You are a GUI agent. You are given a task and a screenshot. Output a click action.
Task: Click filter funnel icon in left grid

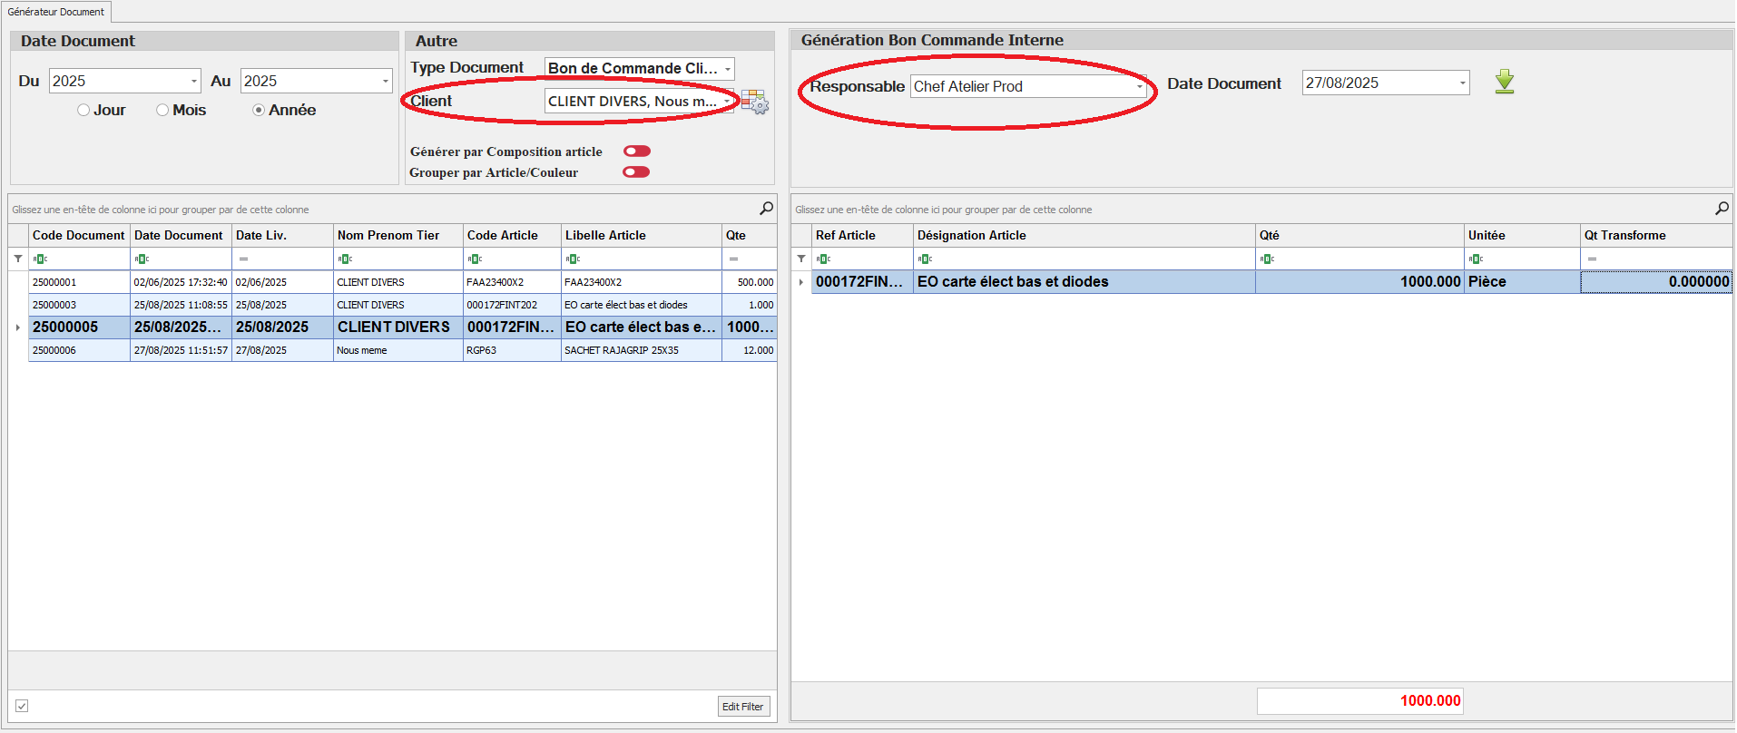[x=18, y=259]
